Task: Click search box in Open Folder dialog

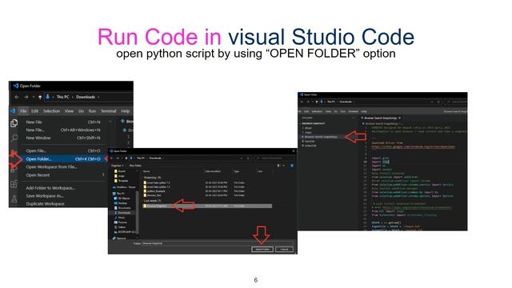Action: (274, 158)
